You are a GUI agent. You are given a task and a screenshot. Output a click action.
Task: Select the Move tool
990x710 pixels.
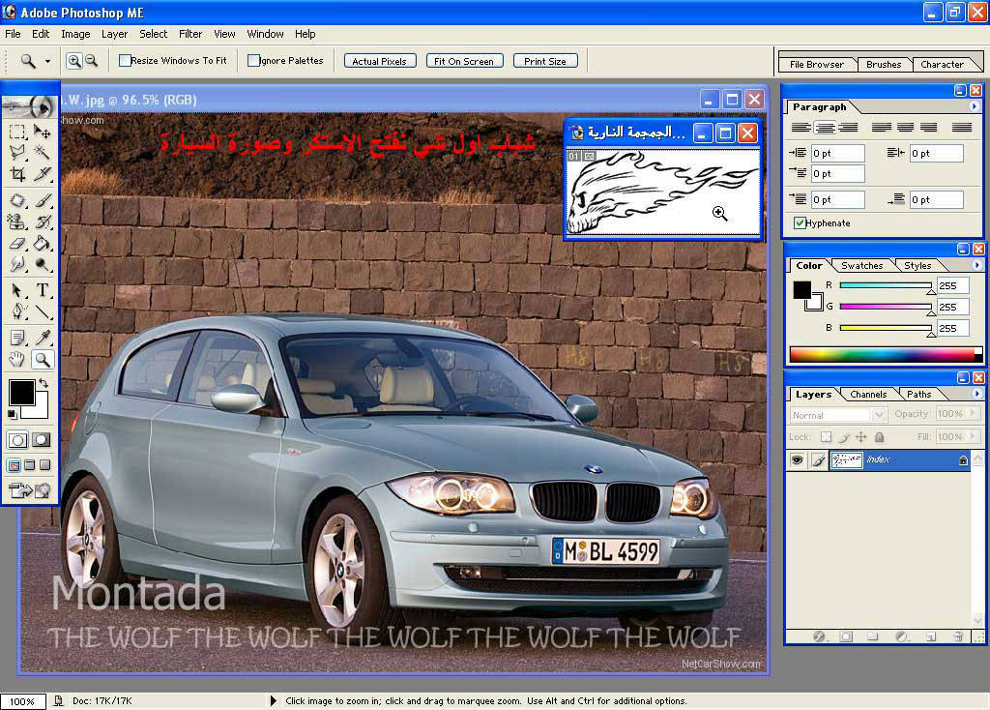click(x=43, y=132)
